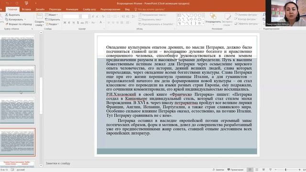Toggle Strikethrough (abc) formatting
The width and height of the screenshot is (306, 172).
pos(82,22)
